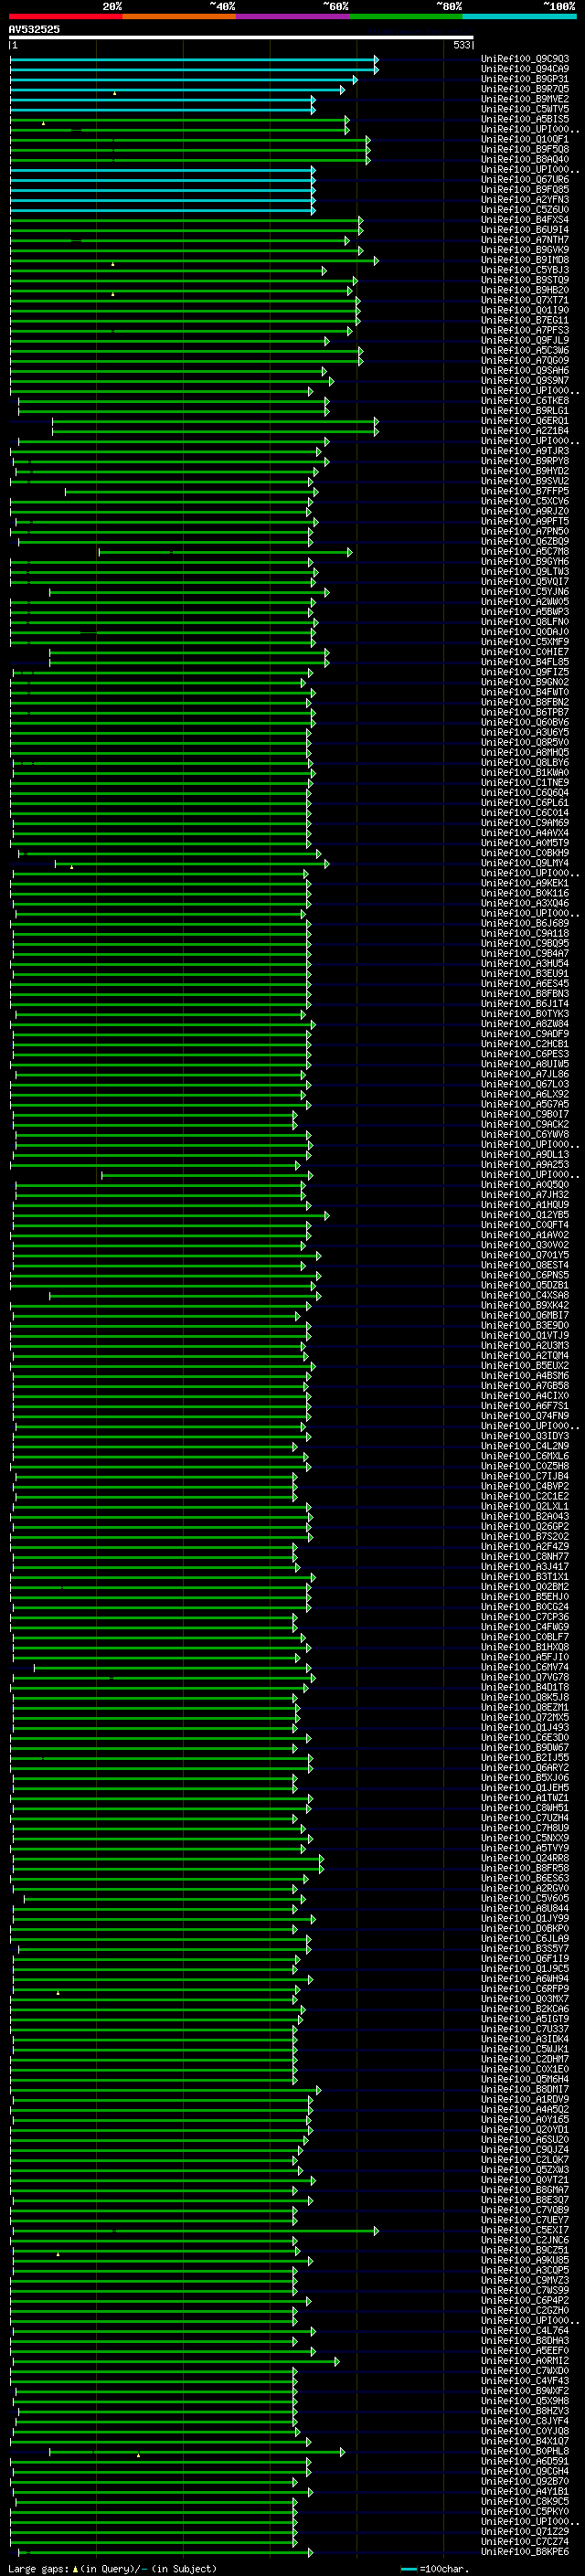Select UniRef100_C0HIE7 entry
Screen dimensions: 585x2576
pos(525,652)
